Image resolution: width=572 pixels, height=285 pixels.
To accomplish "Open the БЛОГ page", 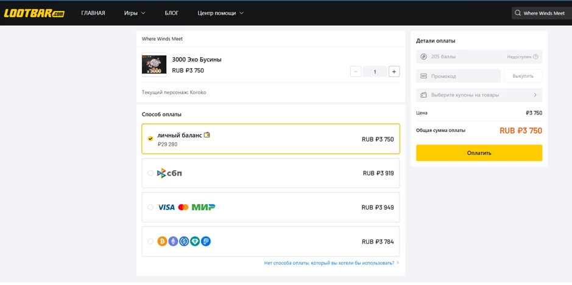I will pyautogui.click(x=171, y=13).
